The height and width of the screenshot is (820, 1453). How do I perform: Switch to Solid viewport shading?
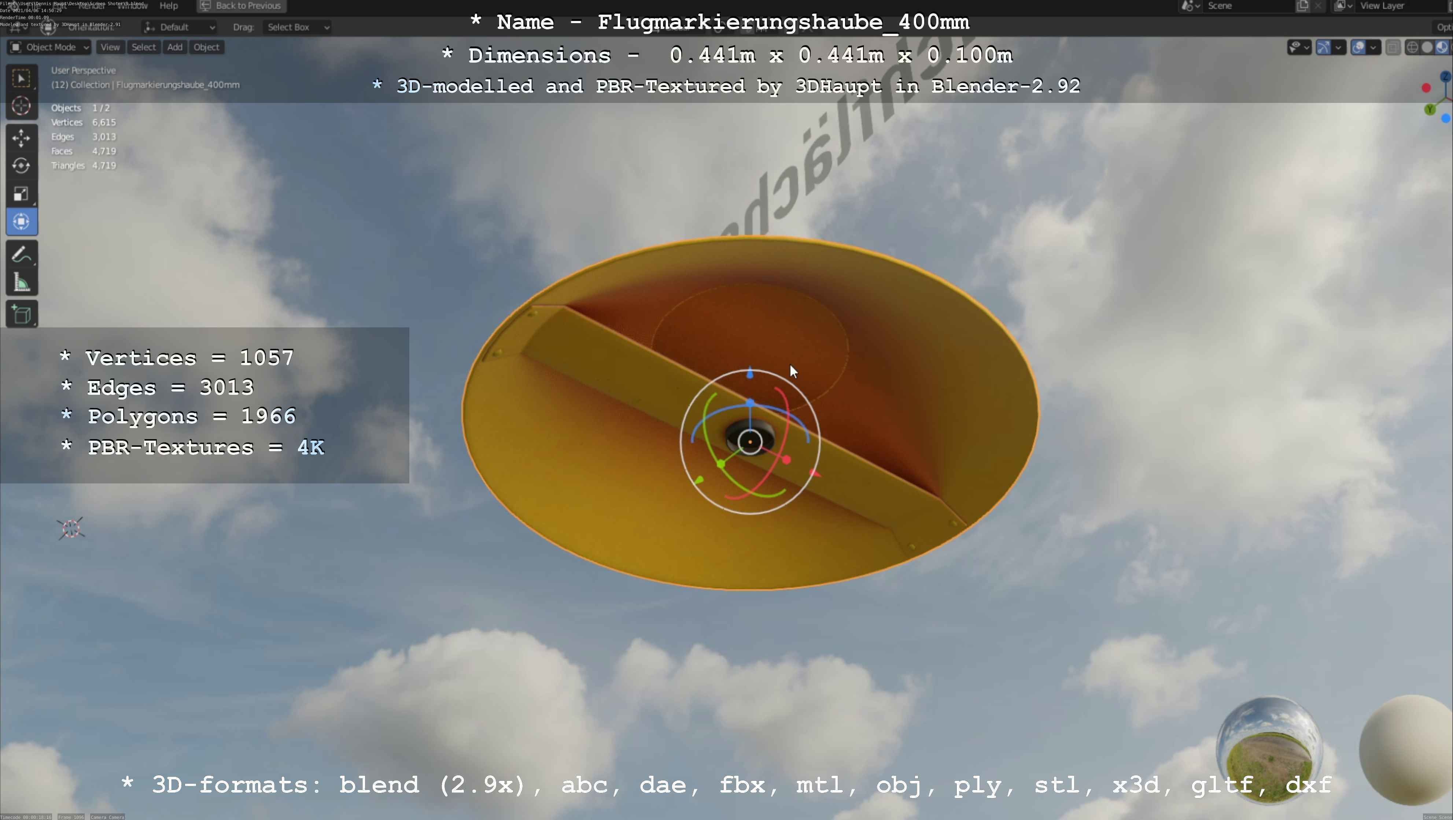[x=1427, y=47]
